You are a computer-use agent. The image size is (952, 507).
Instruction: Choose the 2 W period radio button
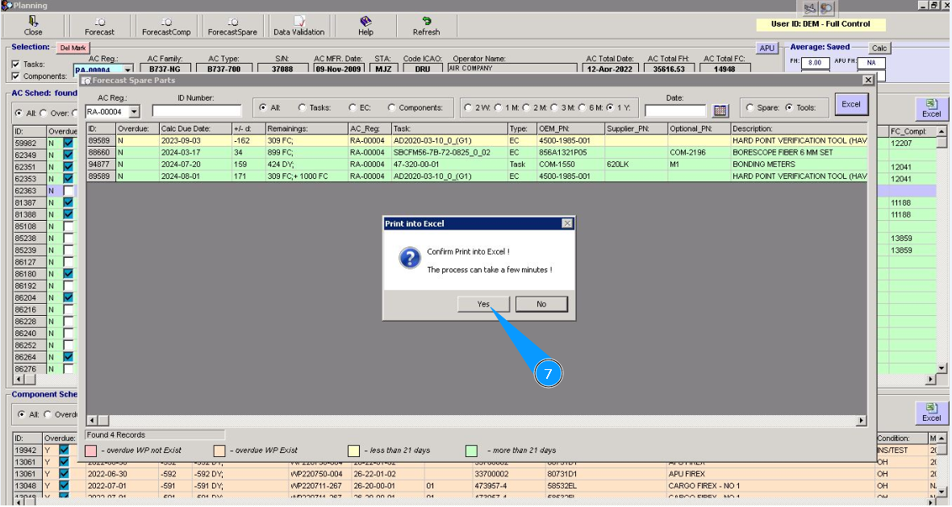470,108
